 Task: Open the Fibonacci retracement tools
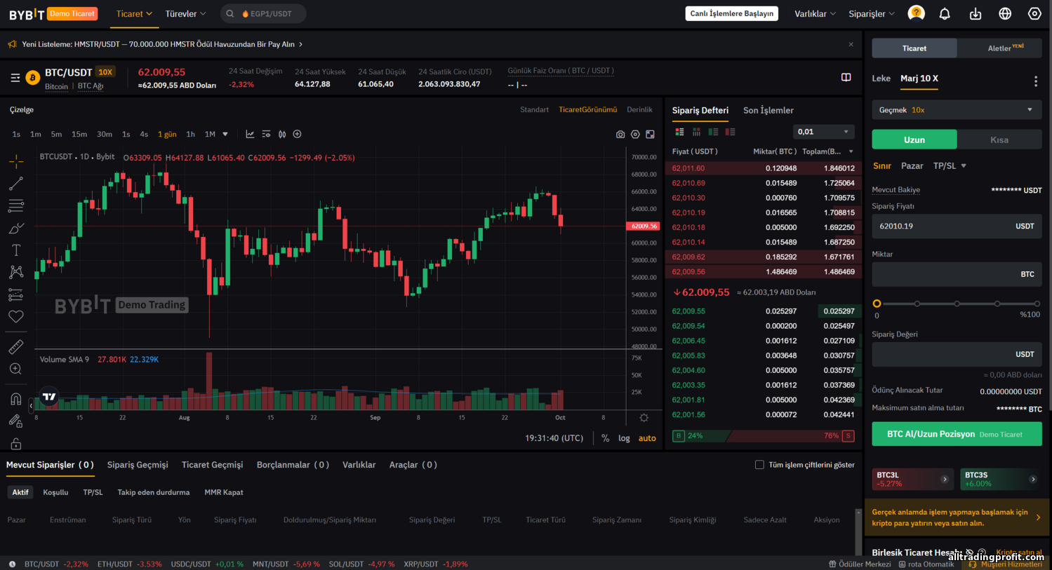[x=16, y=206]
